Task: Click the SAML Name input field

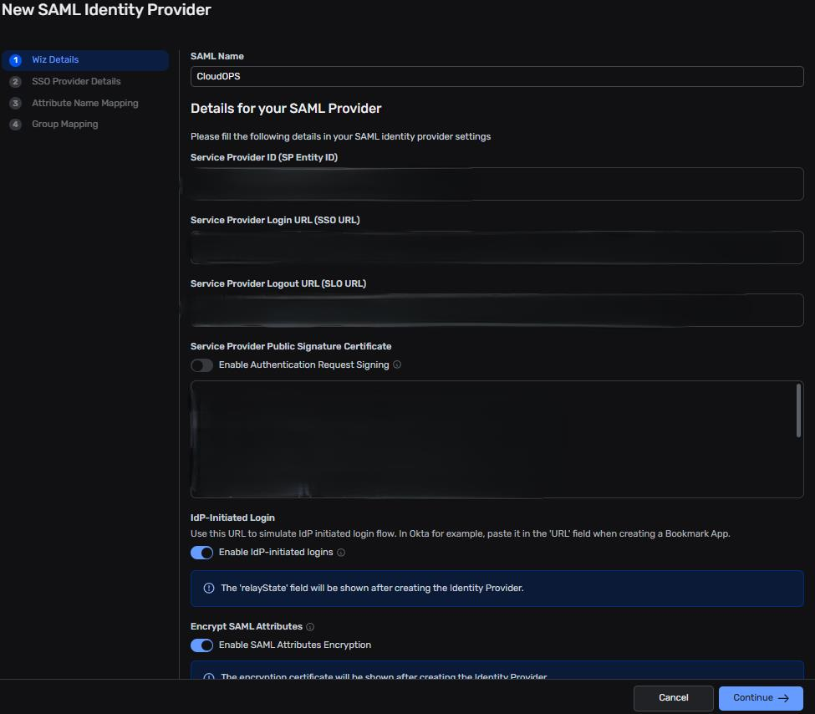Action: coord(497,77)
